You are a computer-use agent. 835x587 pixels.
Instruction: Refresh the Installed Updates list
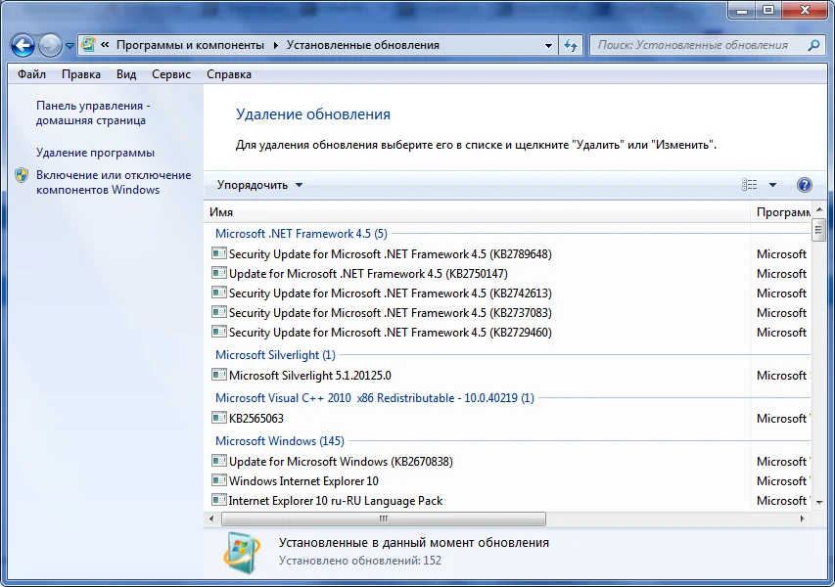571,46
